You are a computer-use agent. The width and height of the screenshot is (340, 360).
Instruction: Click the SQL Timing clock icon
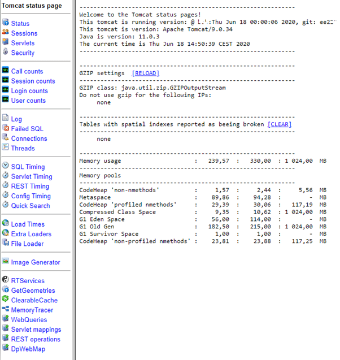click(6, 167)
